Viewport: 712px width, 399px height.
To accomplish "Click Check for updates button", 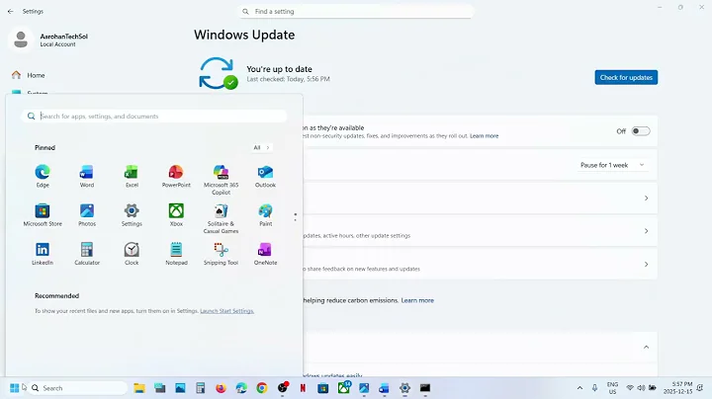I will [626, 78].
